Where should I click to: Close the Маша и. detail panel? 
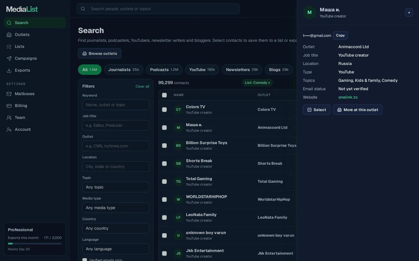[x=409, y=12]
